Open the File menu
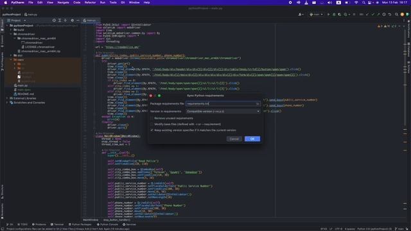 (x=31, y=3)
